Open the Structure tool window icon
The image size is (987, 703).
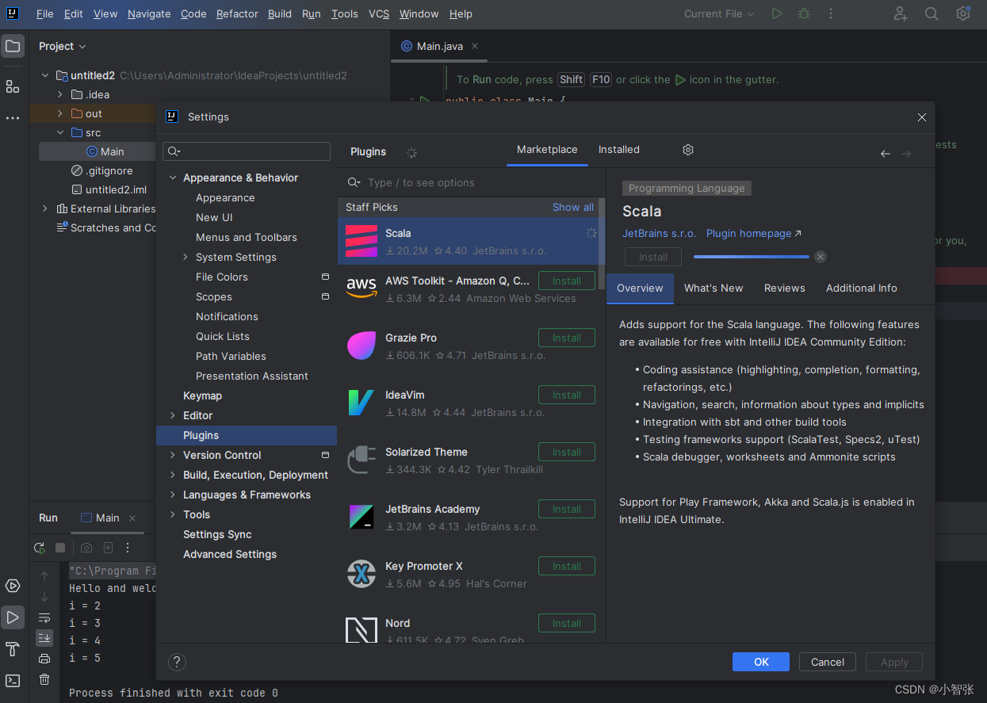pyautogui.click(x=13, y=86)
